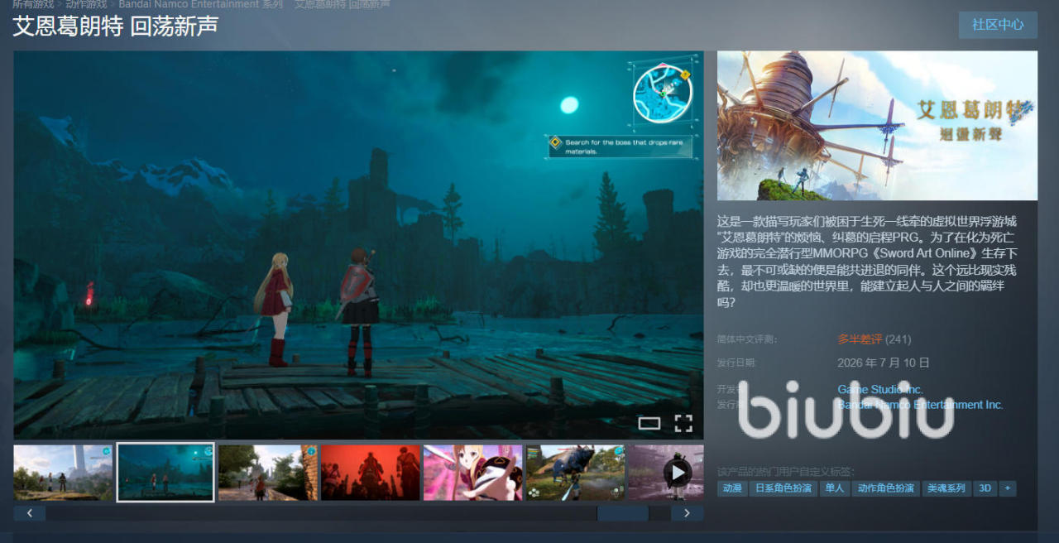1059x543 pixels.
Task: Add a custom tag with plus button
Action: (x=1007, y=488)
